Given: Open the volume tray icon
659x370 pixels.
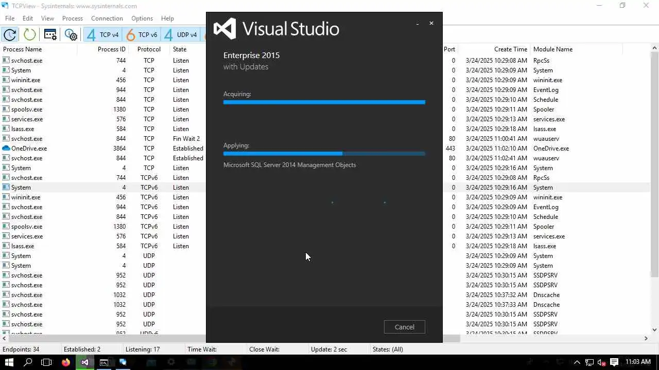Looking at the screenshot, I should pyautogui.click(x=601, y=362).
